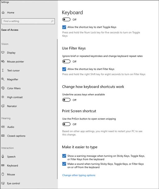The height and width of the screenshot is (189, 159).
Task: Open Closed captions in the sidebar
Action: tap(13, 136)
